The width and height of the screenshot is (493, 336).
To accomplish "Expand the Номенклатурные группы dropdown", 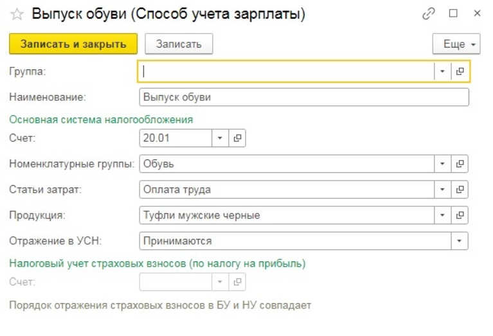I will (442, 164).
